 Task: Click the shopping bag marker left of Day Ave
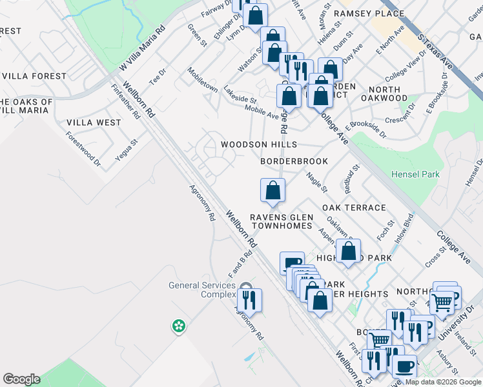(330, 69)
